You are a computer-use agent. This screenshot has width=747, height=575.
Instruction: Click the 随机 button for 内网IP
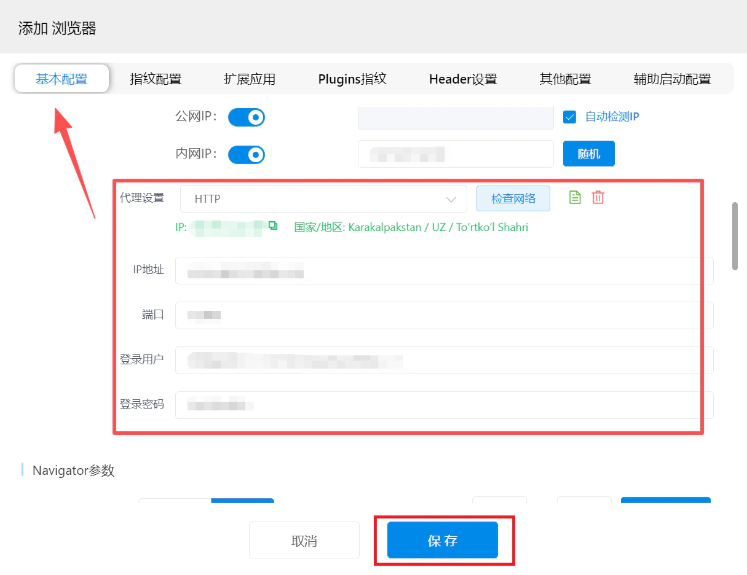pos(588,154)
